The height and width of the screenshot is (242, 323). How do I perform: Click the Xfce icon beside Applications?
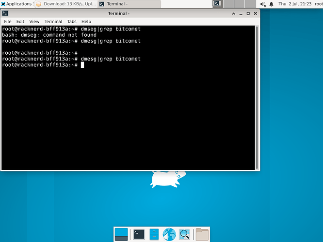3,4
